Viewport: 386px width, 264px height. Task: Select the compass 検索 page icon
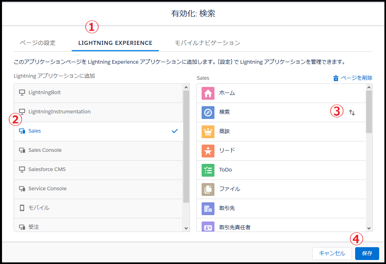pos(208,113)
